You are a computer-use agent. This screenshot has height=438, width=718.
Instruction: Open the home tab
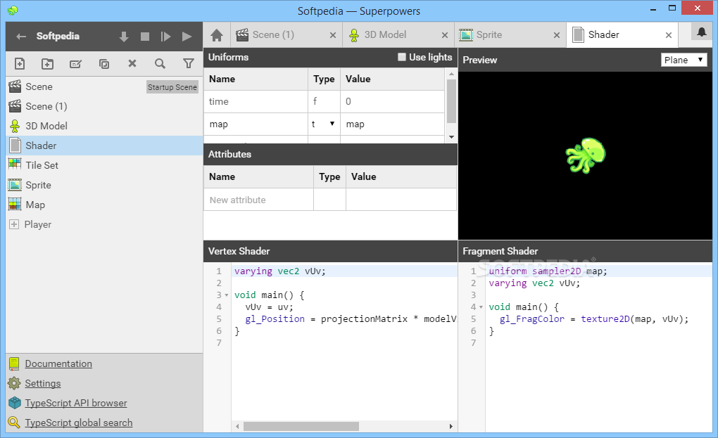point(217,35)
